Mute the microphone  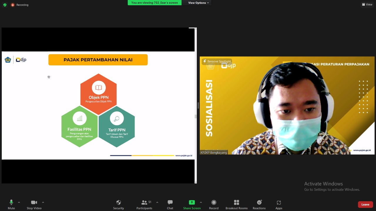pyautogui.click(x=11, y=203)
